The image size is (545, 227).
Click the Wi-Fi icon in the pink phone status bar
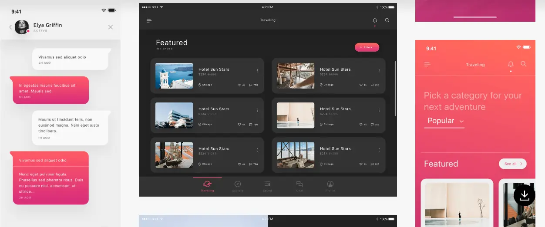click(x=518, y=47)
